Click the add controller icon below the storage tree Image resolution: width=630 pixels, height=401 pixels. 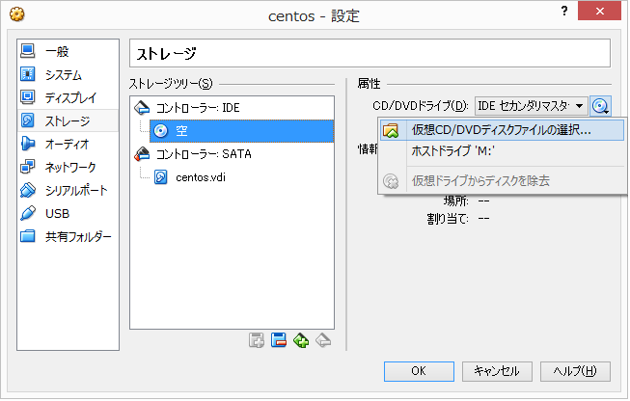[x=257, y=341]
